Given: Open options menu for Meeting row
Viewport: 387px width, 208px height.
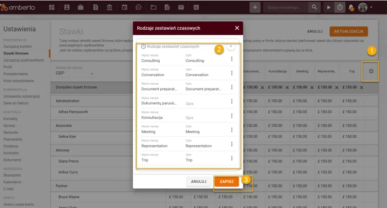Looking at the screenshot, I should point(232,130).
